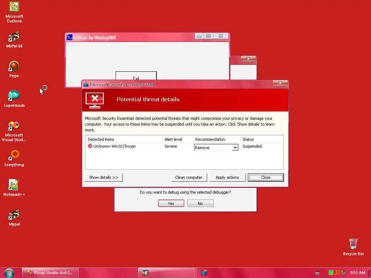Select the unnamed taskbar window with icon

166,273
